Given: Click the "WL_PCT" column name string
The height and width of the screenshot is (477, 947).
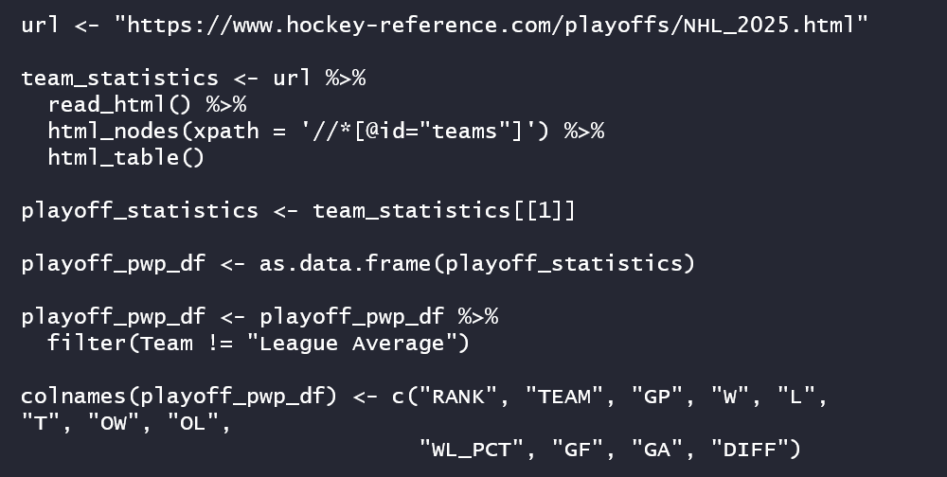Looking at the screenshot, I should pos(471,450).
